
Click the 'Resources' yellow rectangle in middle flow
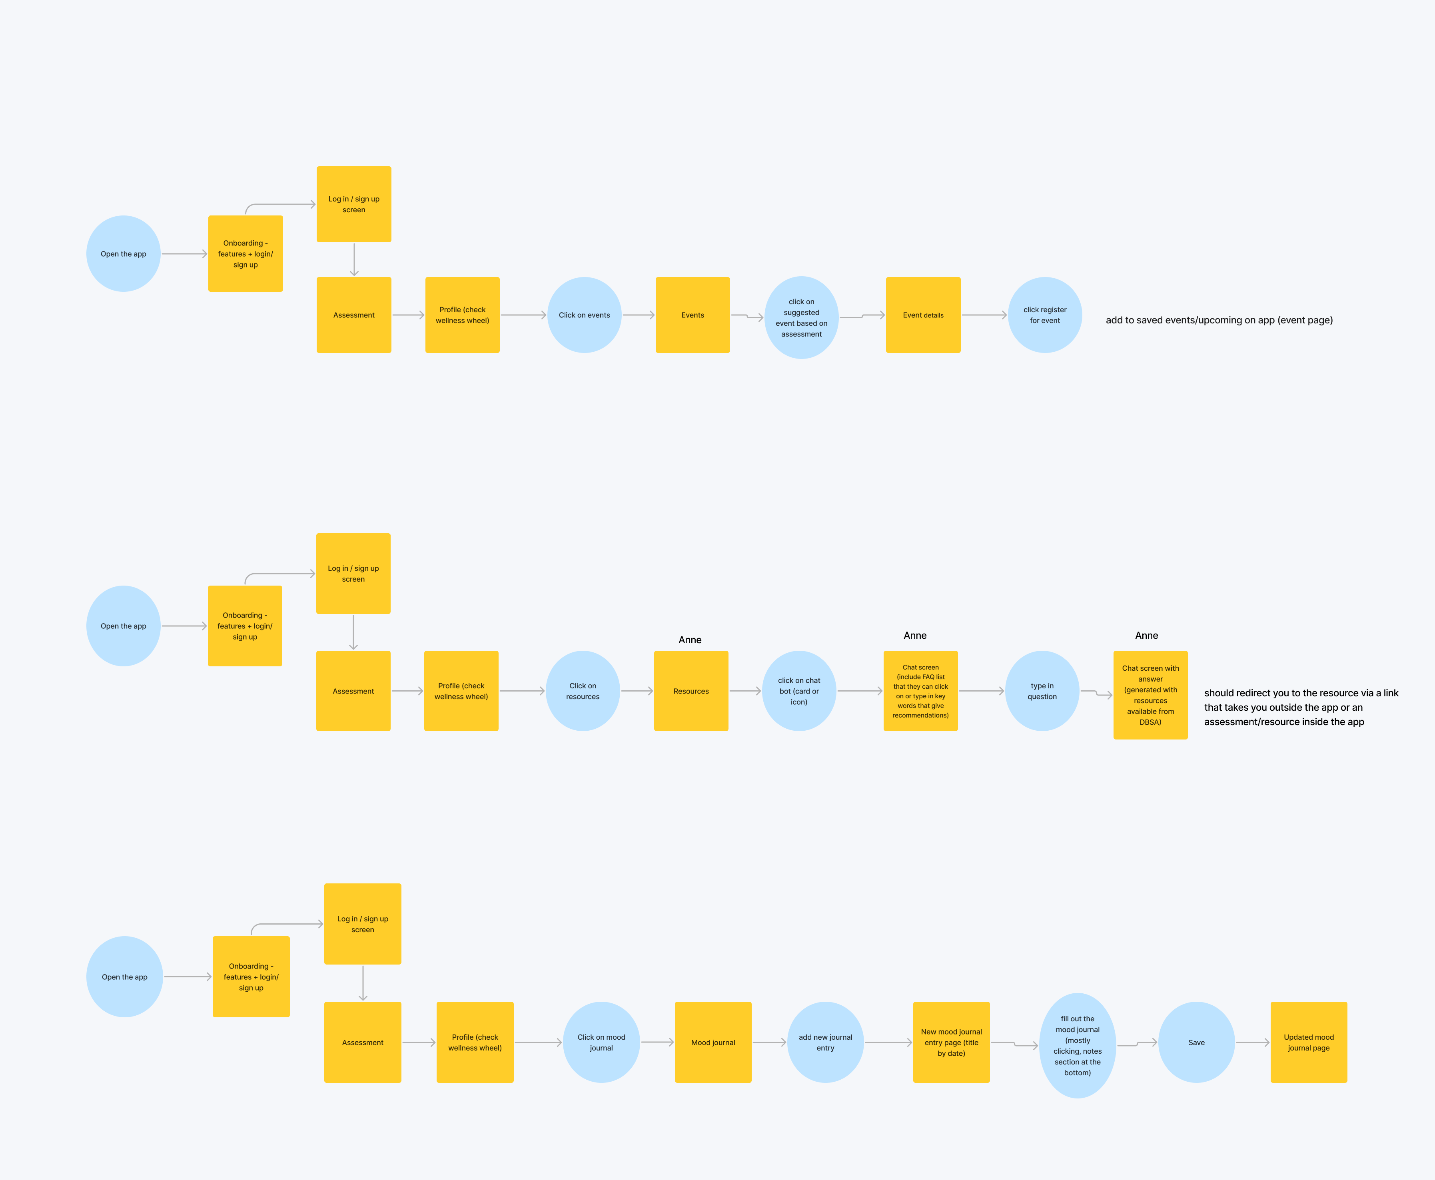pos(691,691)
